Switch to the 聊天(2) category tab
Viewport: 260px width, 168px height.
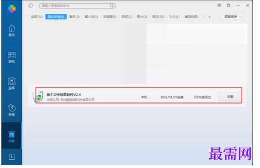pyautogui.click(x=74, y=17)
